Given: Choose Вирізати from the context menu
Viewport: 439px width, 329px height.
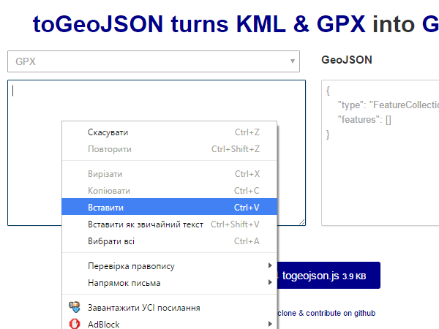Looking at the screenshot, I should point(170,174).
